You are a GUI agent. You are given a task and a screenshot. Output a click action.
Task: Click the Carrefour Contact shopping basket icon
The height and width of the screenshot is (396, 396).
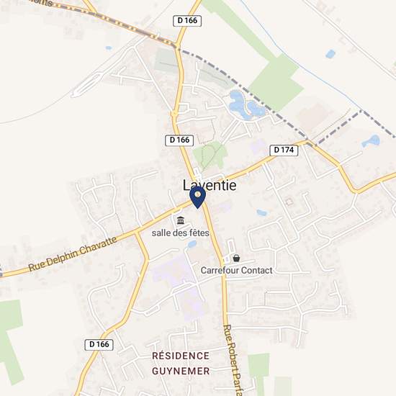coord(236,258)
